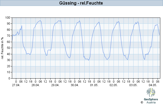Click the GeoSphere Austria swirl logo
Viewport: 163px width, 108px height.
[x=151, y=92]
